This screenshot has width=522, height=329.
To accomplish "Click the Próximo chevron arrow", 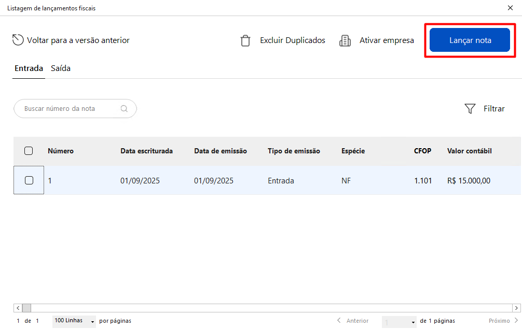I will (x=516, y=320).
